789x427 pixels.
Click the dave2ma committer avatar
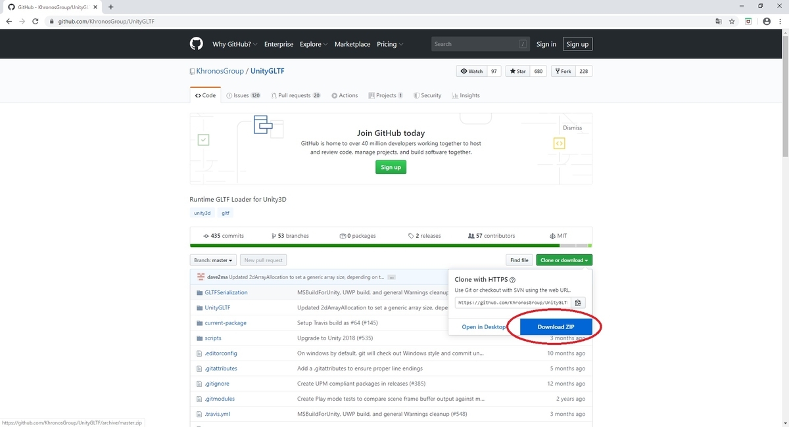[201, 277]
